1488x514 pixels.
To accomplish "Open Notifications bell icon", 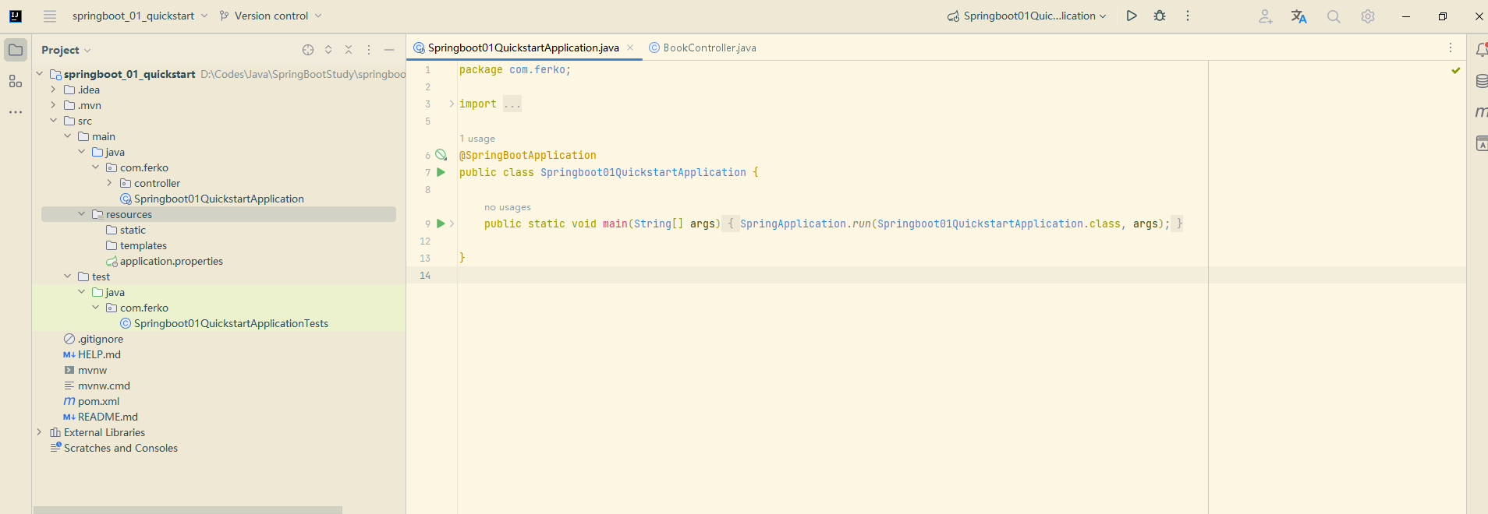I will pos(1481,50).
